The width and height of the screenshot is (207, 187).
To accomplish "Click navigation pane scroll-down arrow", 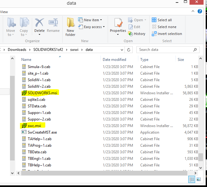I will tap(12, 173).
